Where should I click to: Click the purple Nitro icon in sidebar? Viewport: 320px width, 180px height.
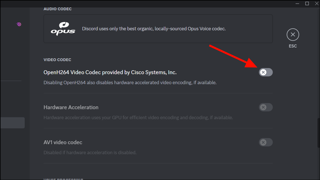(x=19, y=24)
